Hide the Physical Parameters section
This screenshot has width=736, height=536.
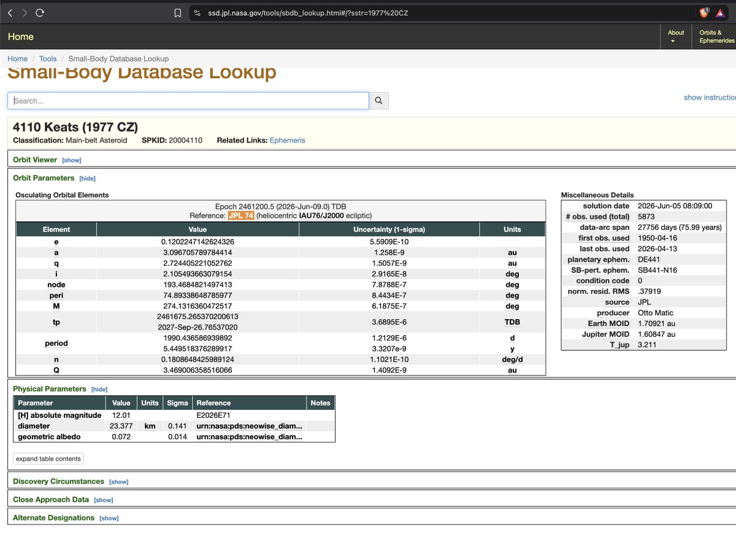coord(99,389)
